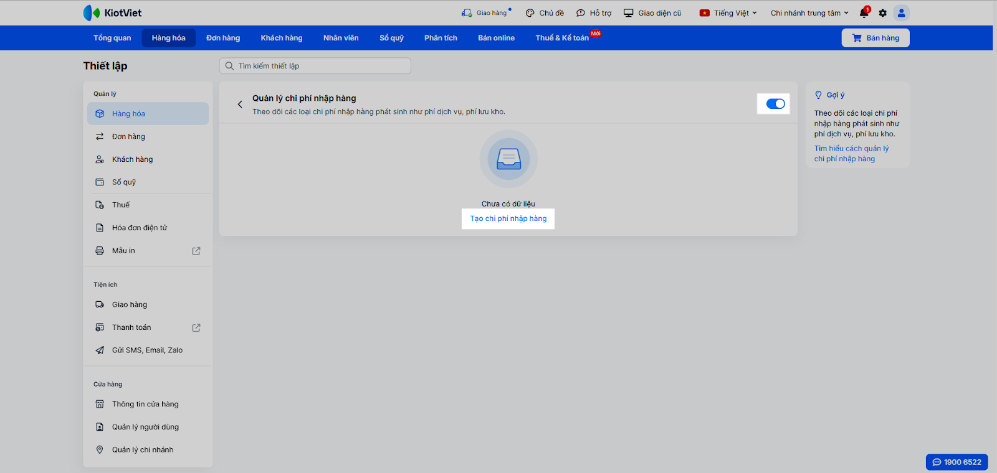Open the Thuế & Kế toán menu

(562, 38)
